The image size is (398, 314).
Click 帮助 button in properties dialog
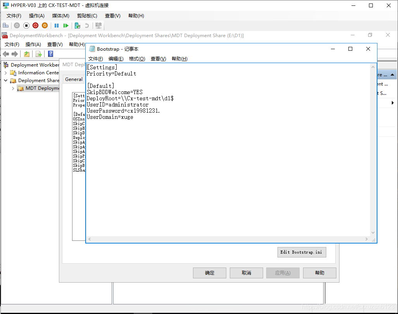[x=320, y=273]
